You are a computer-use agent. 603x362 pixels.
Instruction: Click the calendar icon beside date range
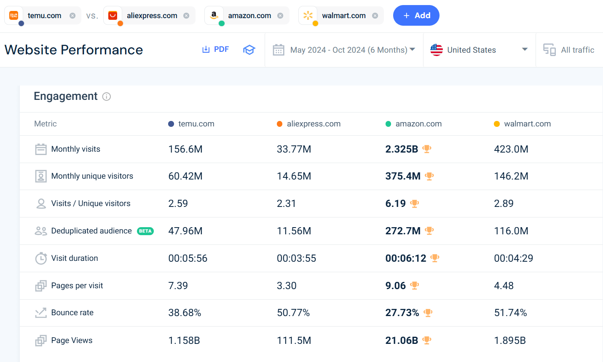click(279, 50)
